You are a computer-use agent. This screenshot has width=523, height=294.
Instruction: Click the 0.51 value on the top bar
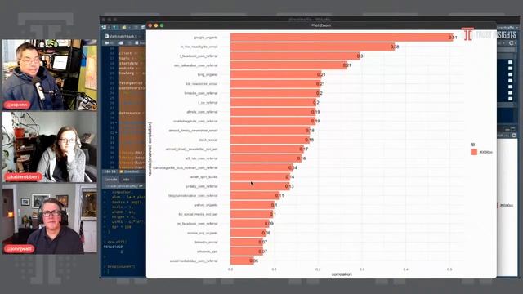click(453, 38)
